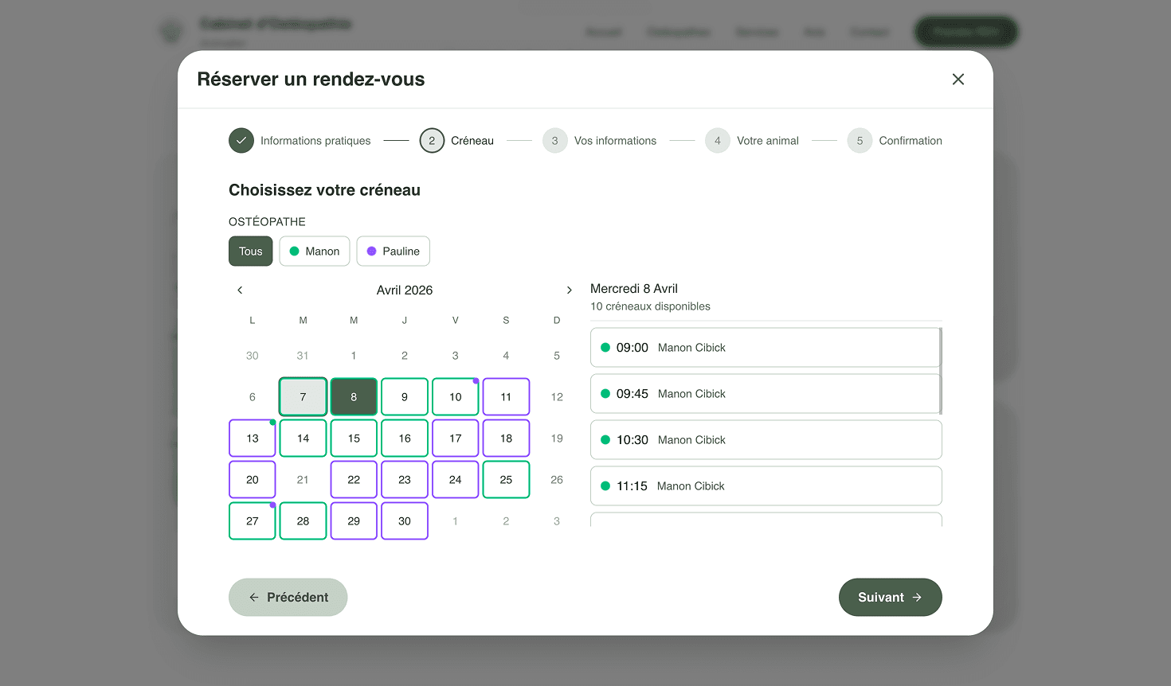Choose the 10:30 time slot
1171x686 pixels.
[x=766, y=440]
